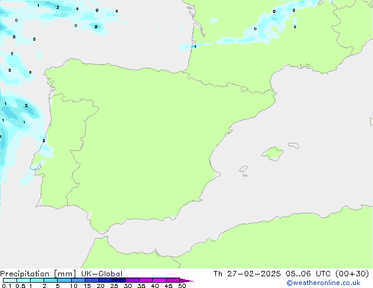Click the '10' legend scale label
Viewport: 373px width, 288px height.
pyautogui.click(x=74, y=286)
